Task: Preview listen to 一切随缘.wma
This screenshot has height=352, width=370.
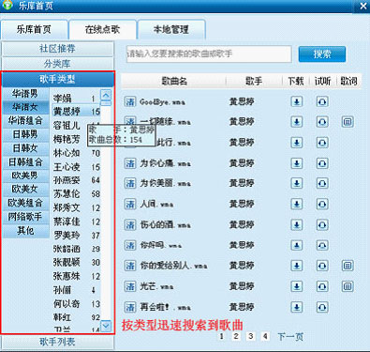Action: tap(322, 122)
